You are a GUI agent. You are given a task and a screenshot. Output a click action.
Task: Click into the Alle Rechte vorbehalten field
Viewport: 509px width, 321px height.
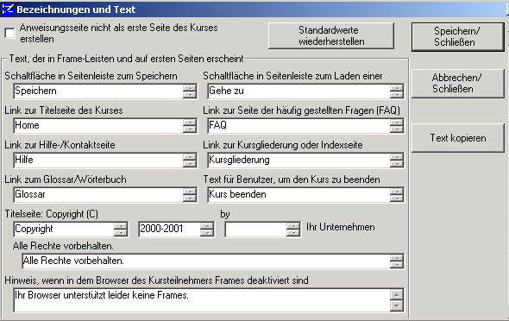click(206, 261)
